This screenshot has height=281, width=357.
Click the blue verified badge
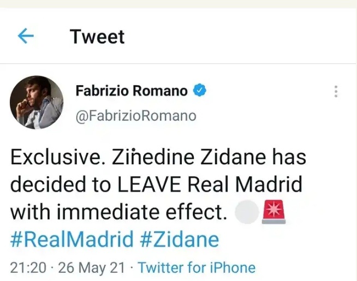(x=200, y=91)
